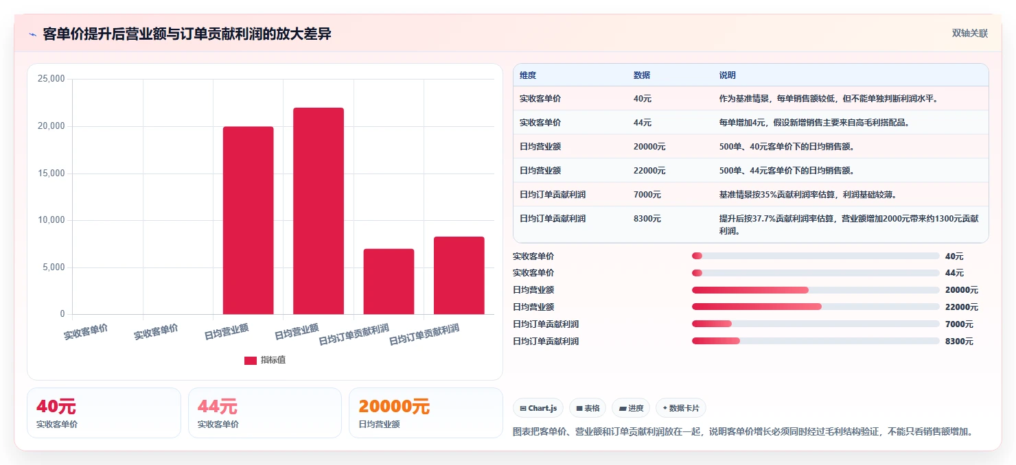
Task: Click the 双轴关联 badge
Action: tap(969, 33)
